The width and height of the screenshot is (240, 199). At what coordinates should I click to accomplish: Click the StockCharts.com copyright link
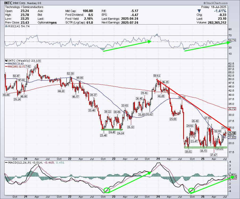[x=225, y=3]
